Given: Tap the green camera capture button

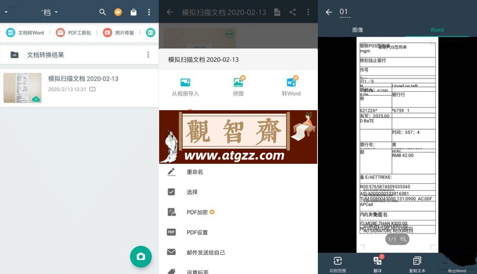Looking at the screenshot, I should tap(141, 257).
